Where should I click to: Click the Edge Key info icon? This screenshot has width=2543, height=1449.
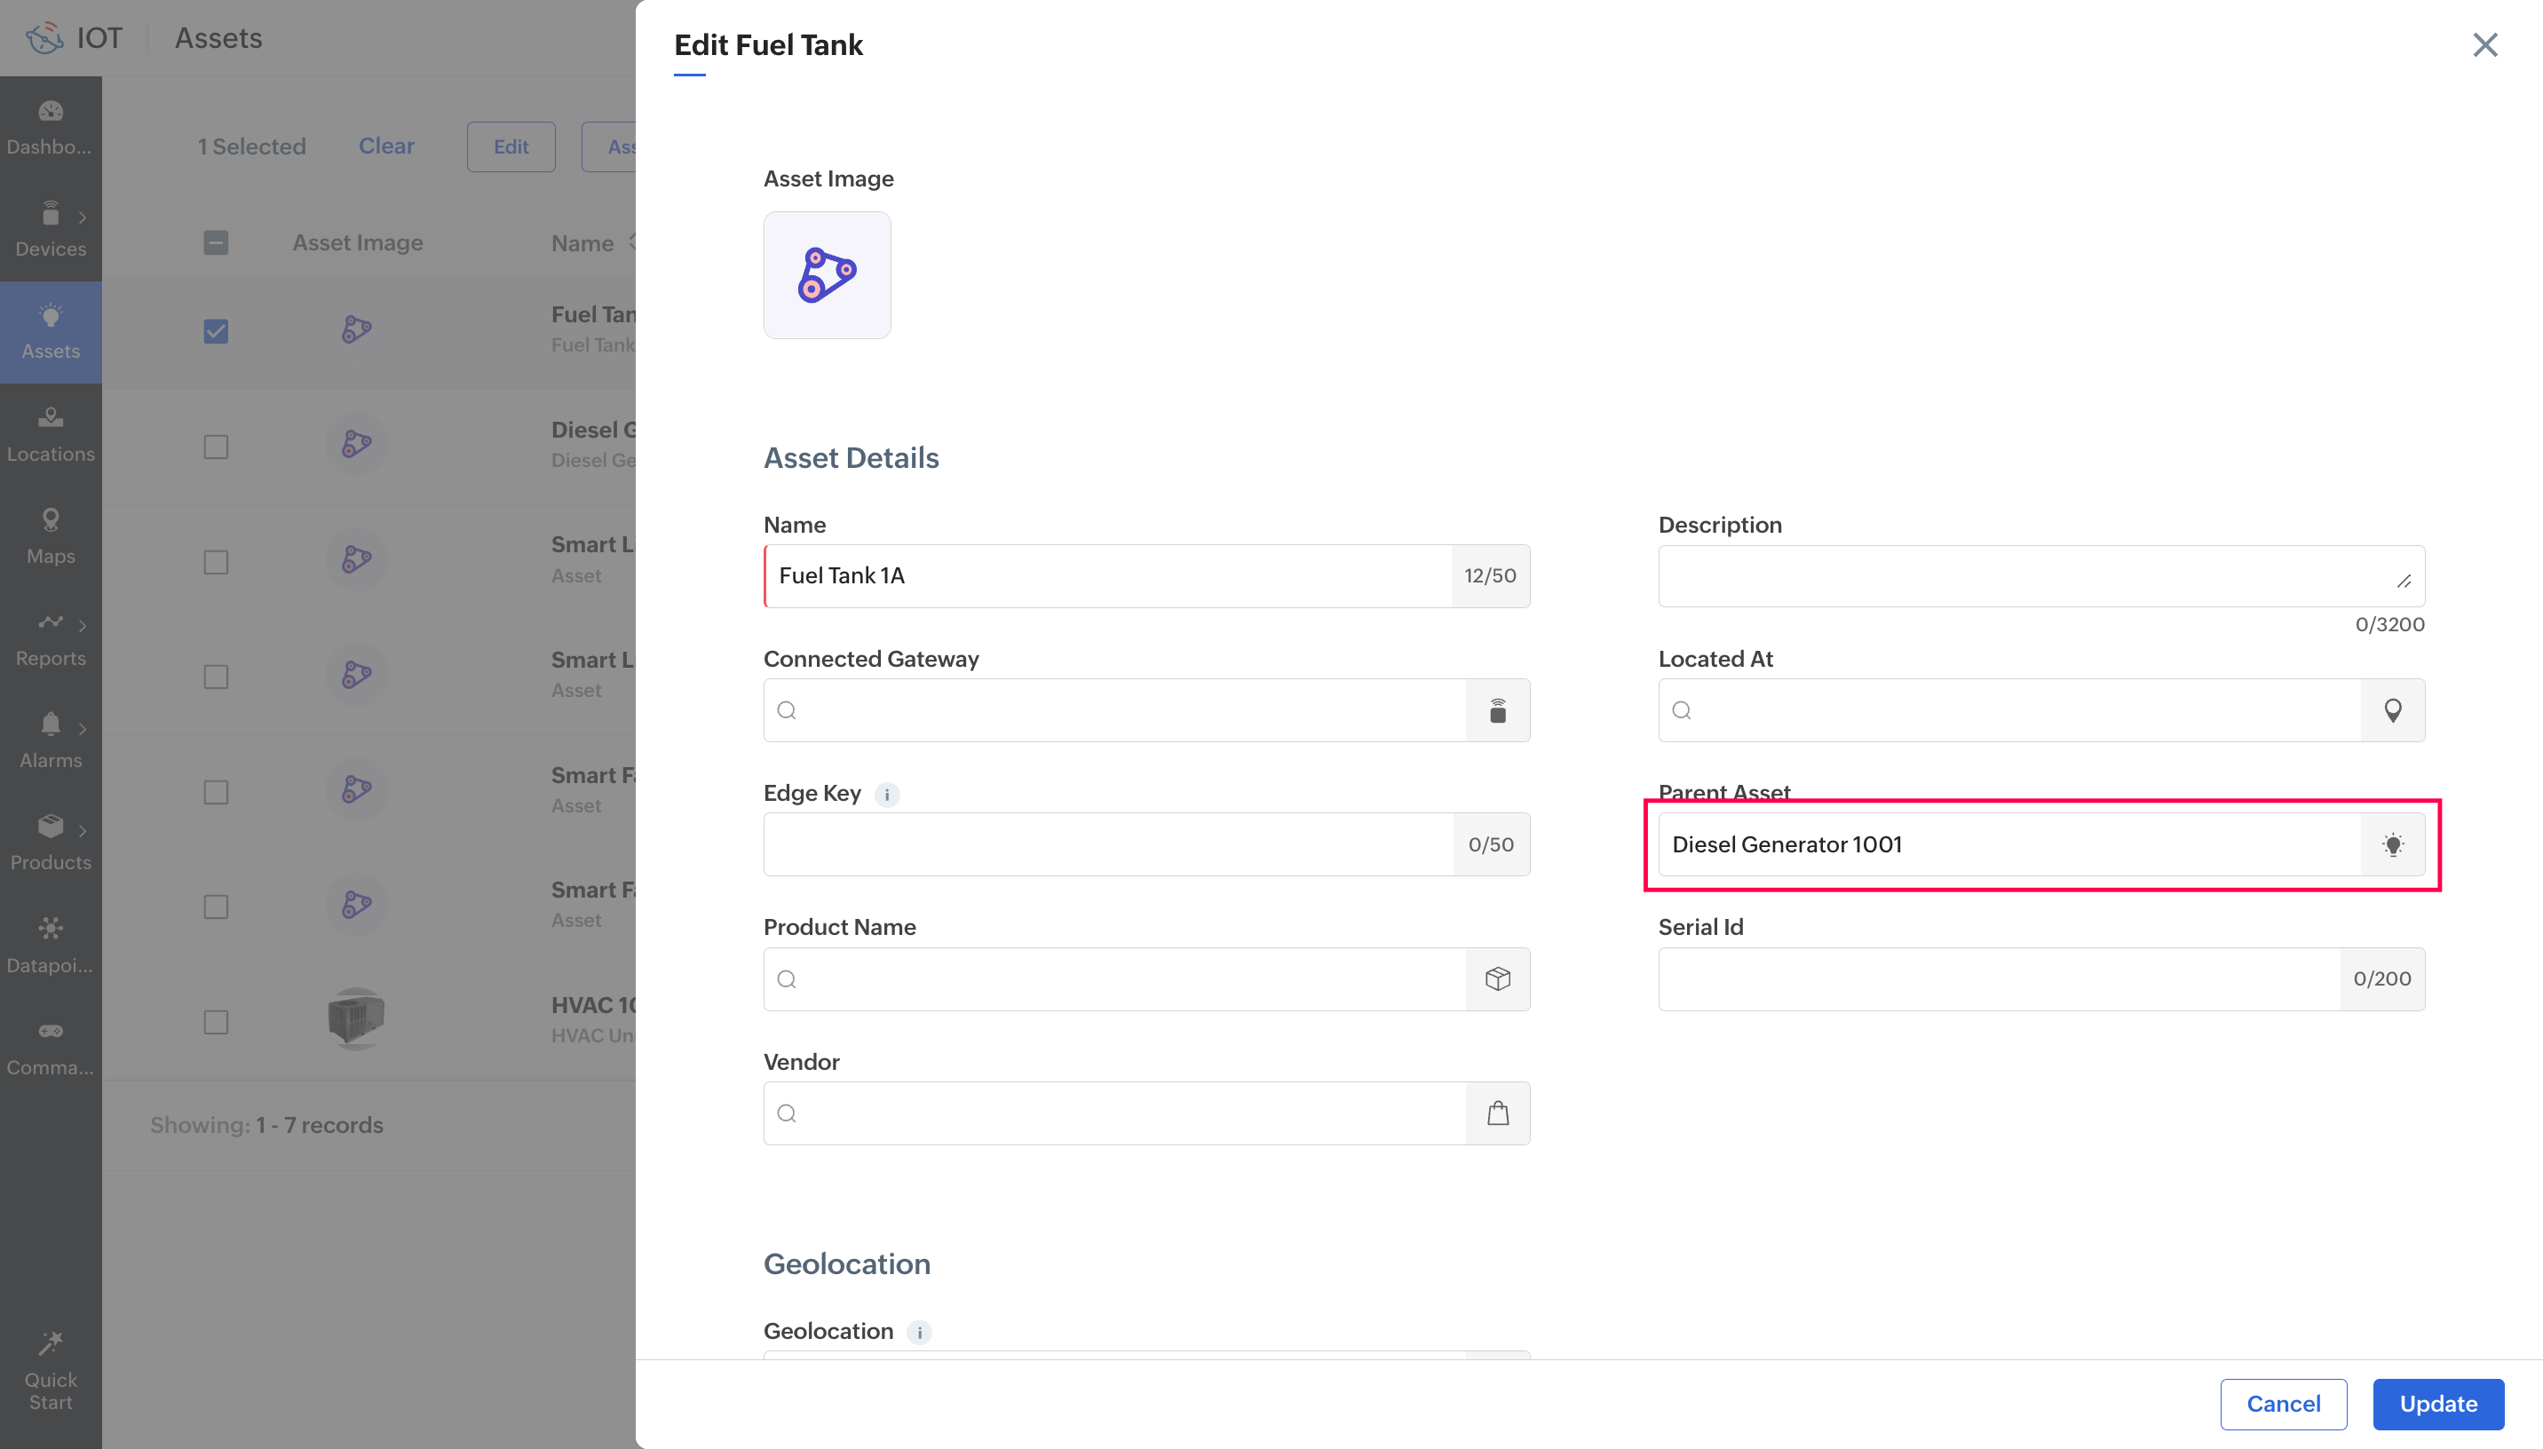coord(886,794)
